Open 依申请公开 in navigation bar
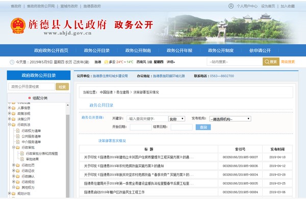Viewport: 306px width, 199px height. click(x=260, y=51)
